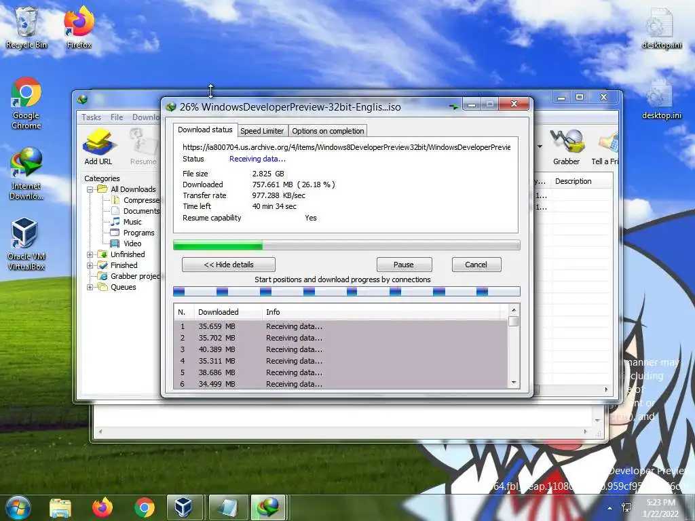This screenshot has height=521, width=695.
Task: Click the archive.org download URL text
Action: (x=346, y=147)
